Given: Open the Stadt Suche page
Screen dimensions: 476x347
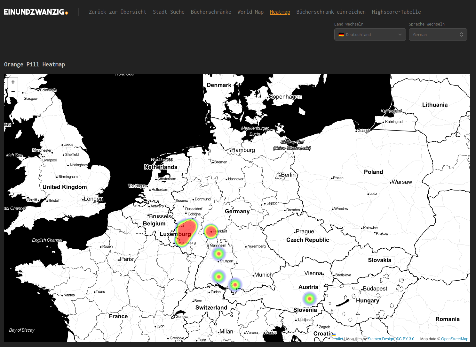Looking at the screenshot, I should (169, 12).
